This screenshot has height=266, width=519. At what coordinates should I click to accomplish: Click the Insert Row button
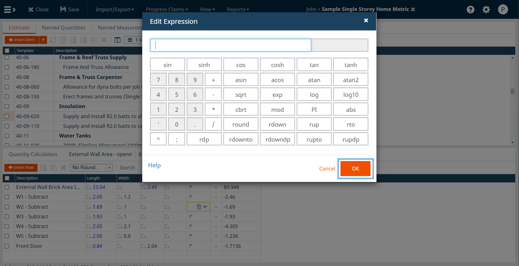[x=21, y=168]
